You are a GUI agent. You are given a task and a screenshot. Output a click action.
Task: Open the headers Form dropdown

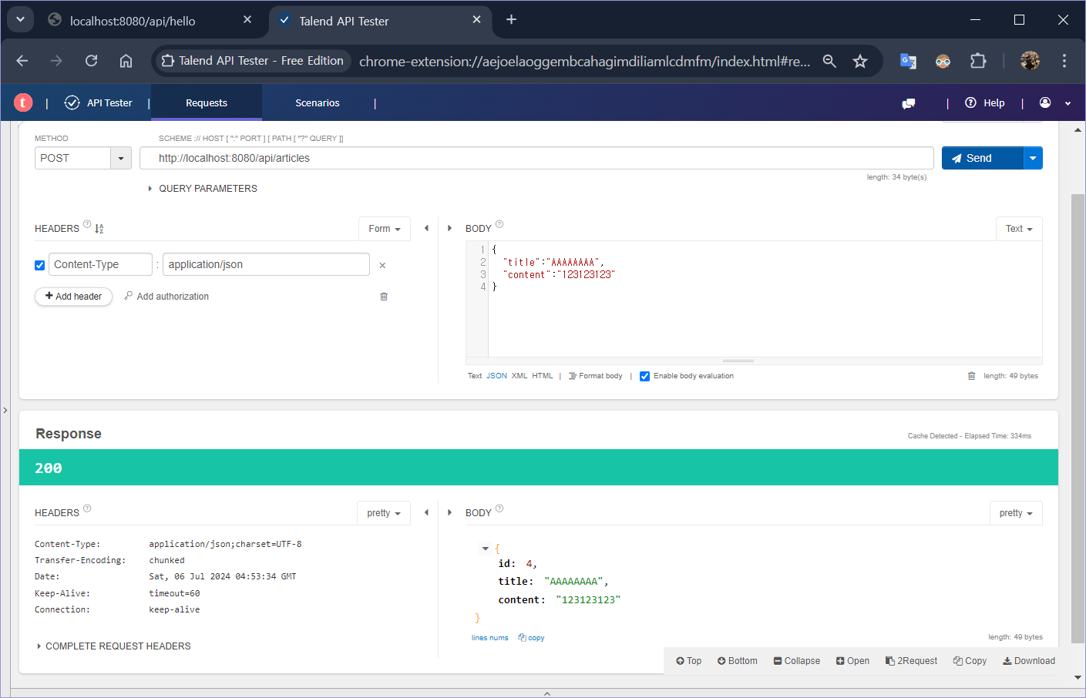385,229
